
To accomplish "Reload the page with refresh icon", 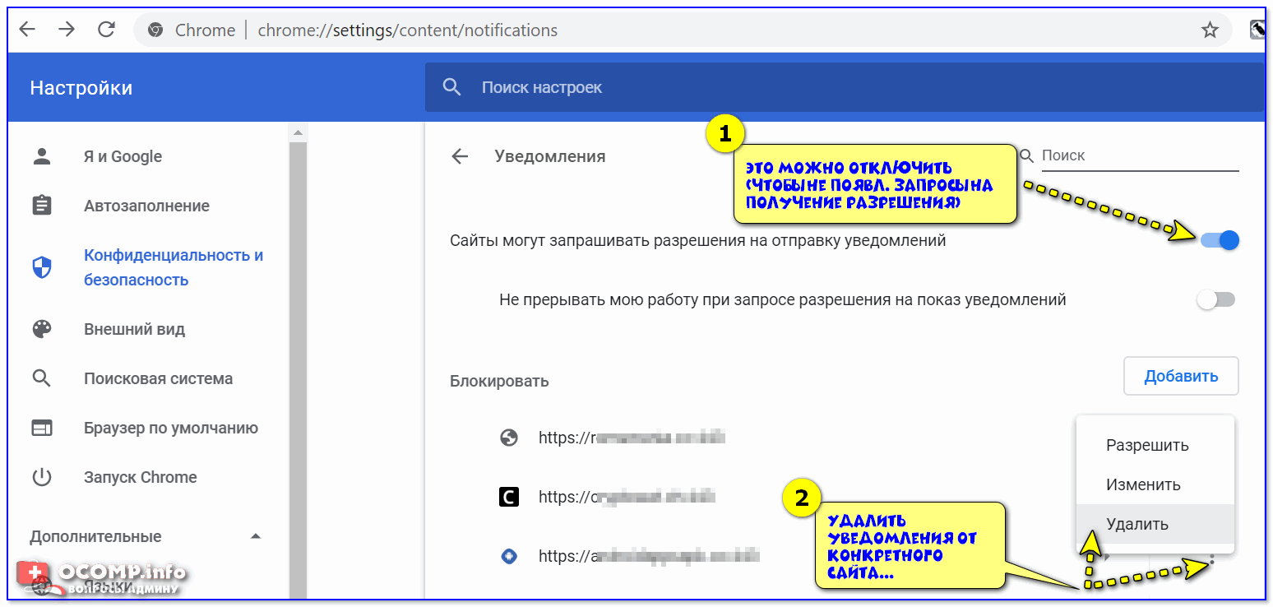I will click(106, 30).
